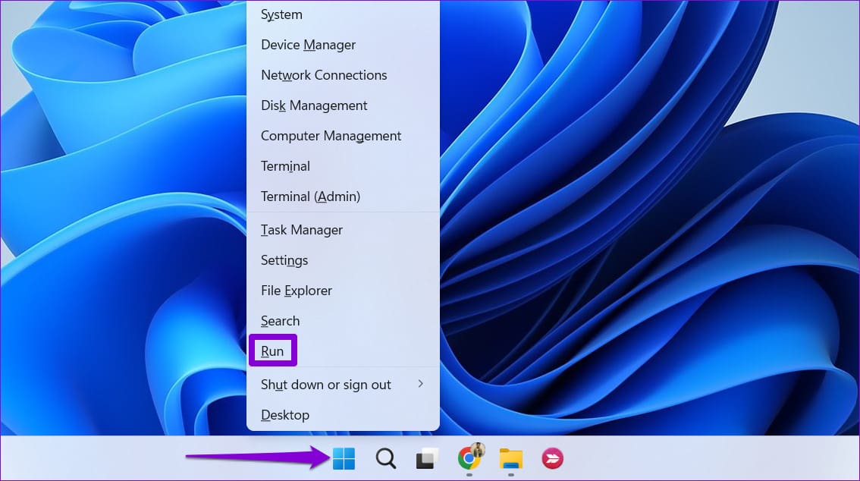Viewport: 860px width, 481px height.
Task: Open File Explorer via the context menu
Action: [x=296, y=291]
